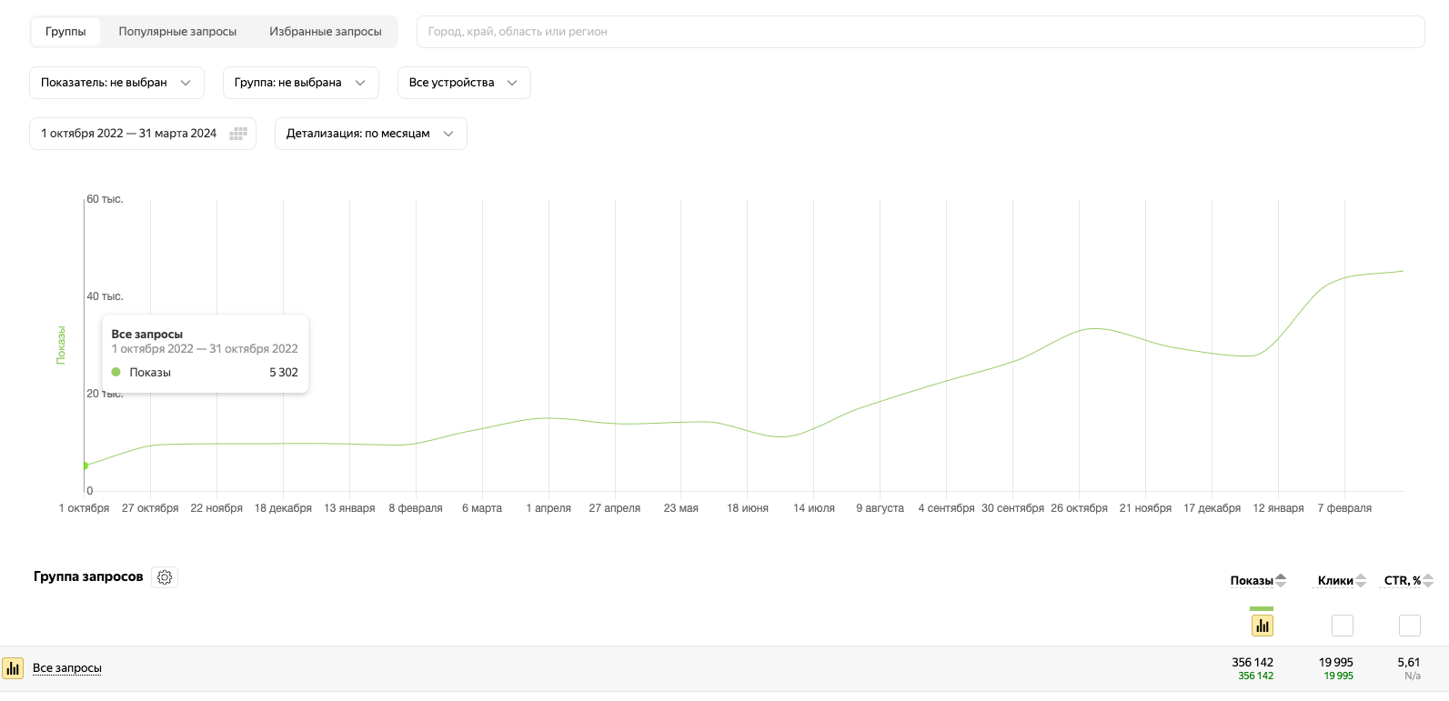Viewport: 1449px width, 701px height.
Task: Enable CTR chart checkbox
Action: 1409,626
